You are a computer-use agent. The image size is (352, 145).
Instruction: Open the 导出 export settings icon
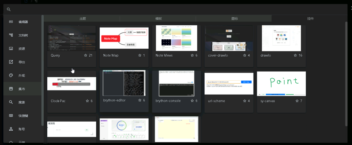(x=11, y=62)
